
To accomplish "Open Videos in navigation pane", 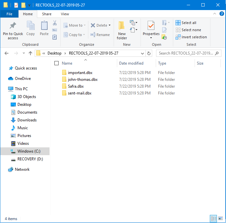I will [23, 143].
